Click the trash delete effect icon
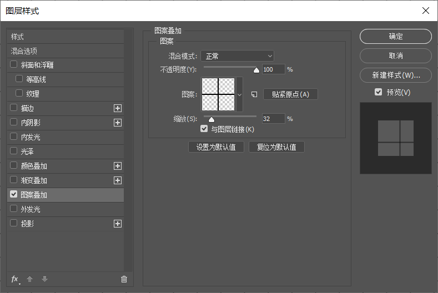 tap(124, 279)
